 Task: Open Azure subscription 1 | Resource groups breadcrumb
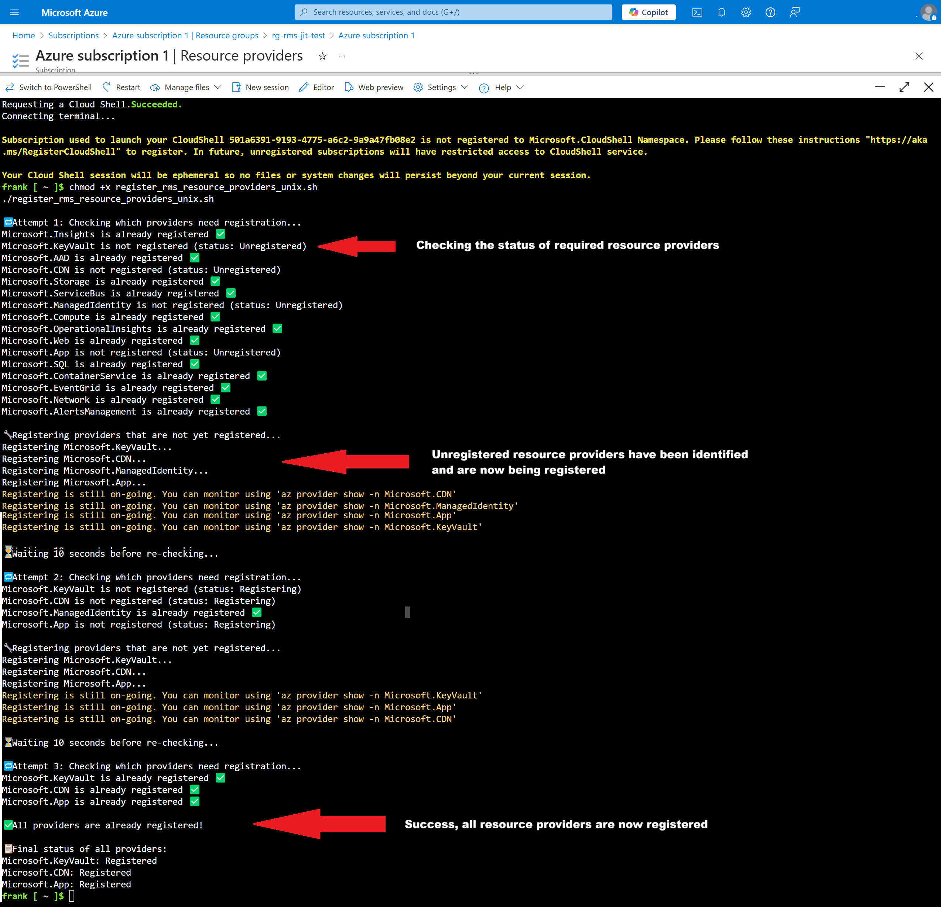pyautogui.click(x=185, y=35)
